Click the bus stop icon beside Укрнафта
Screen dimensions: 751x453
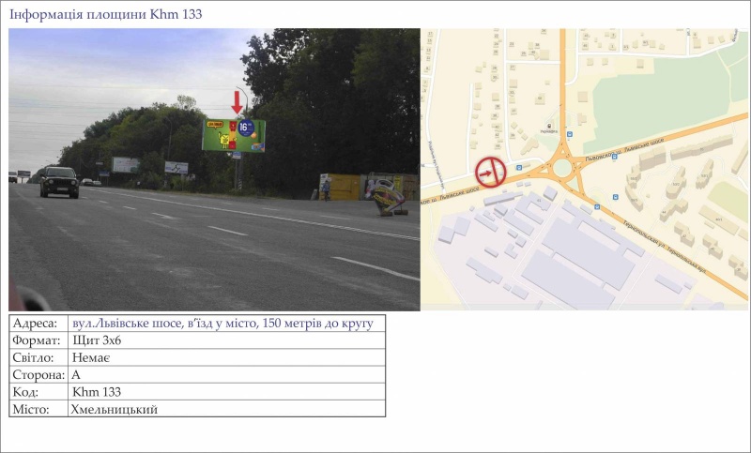[570, 134]
